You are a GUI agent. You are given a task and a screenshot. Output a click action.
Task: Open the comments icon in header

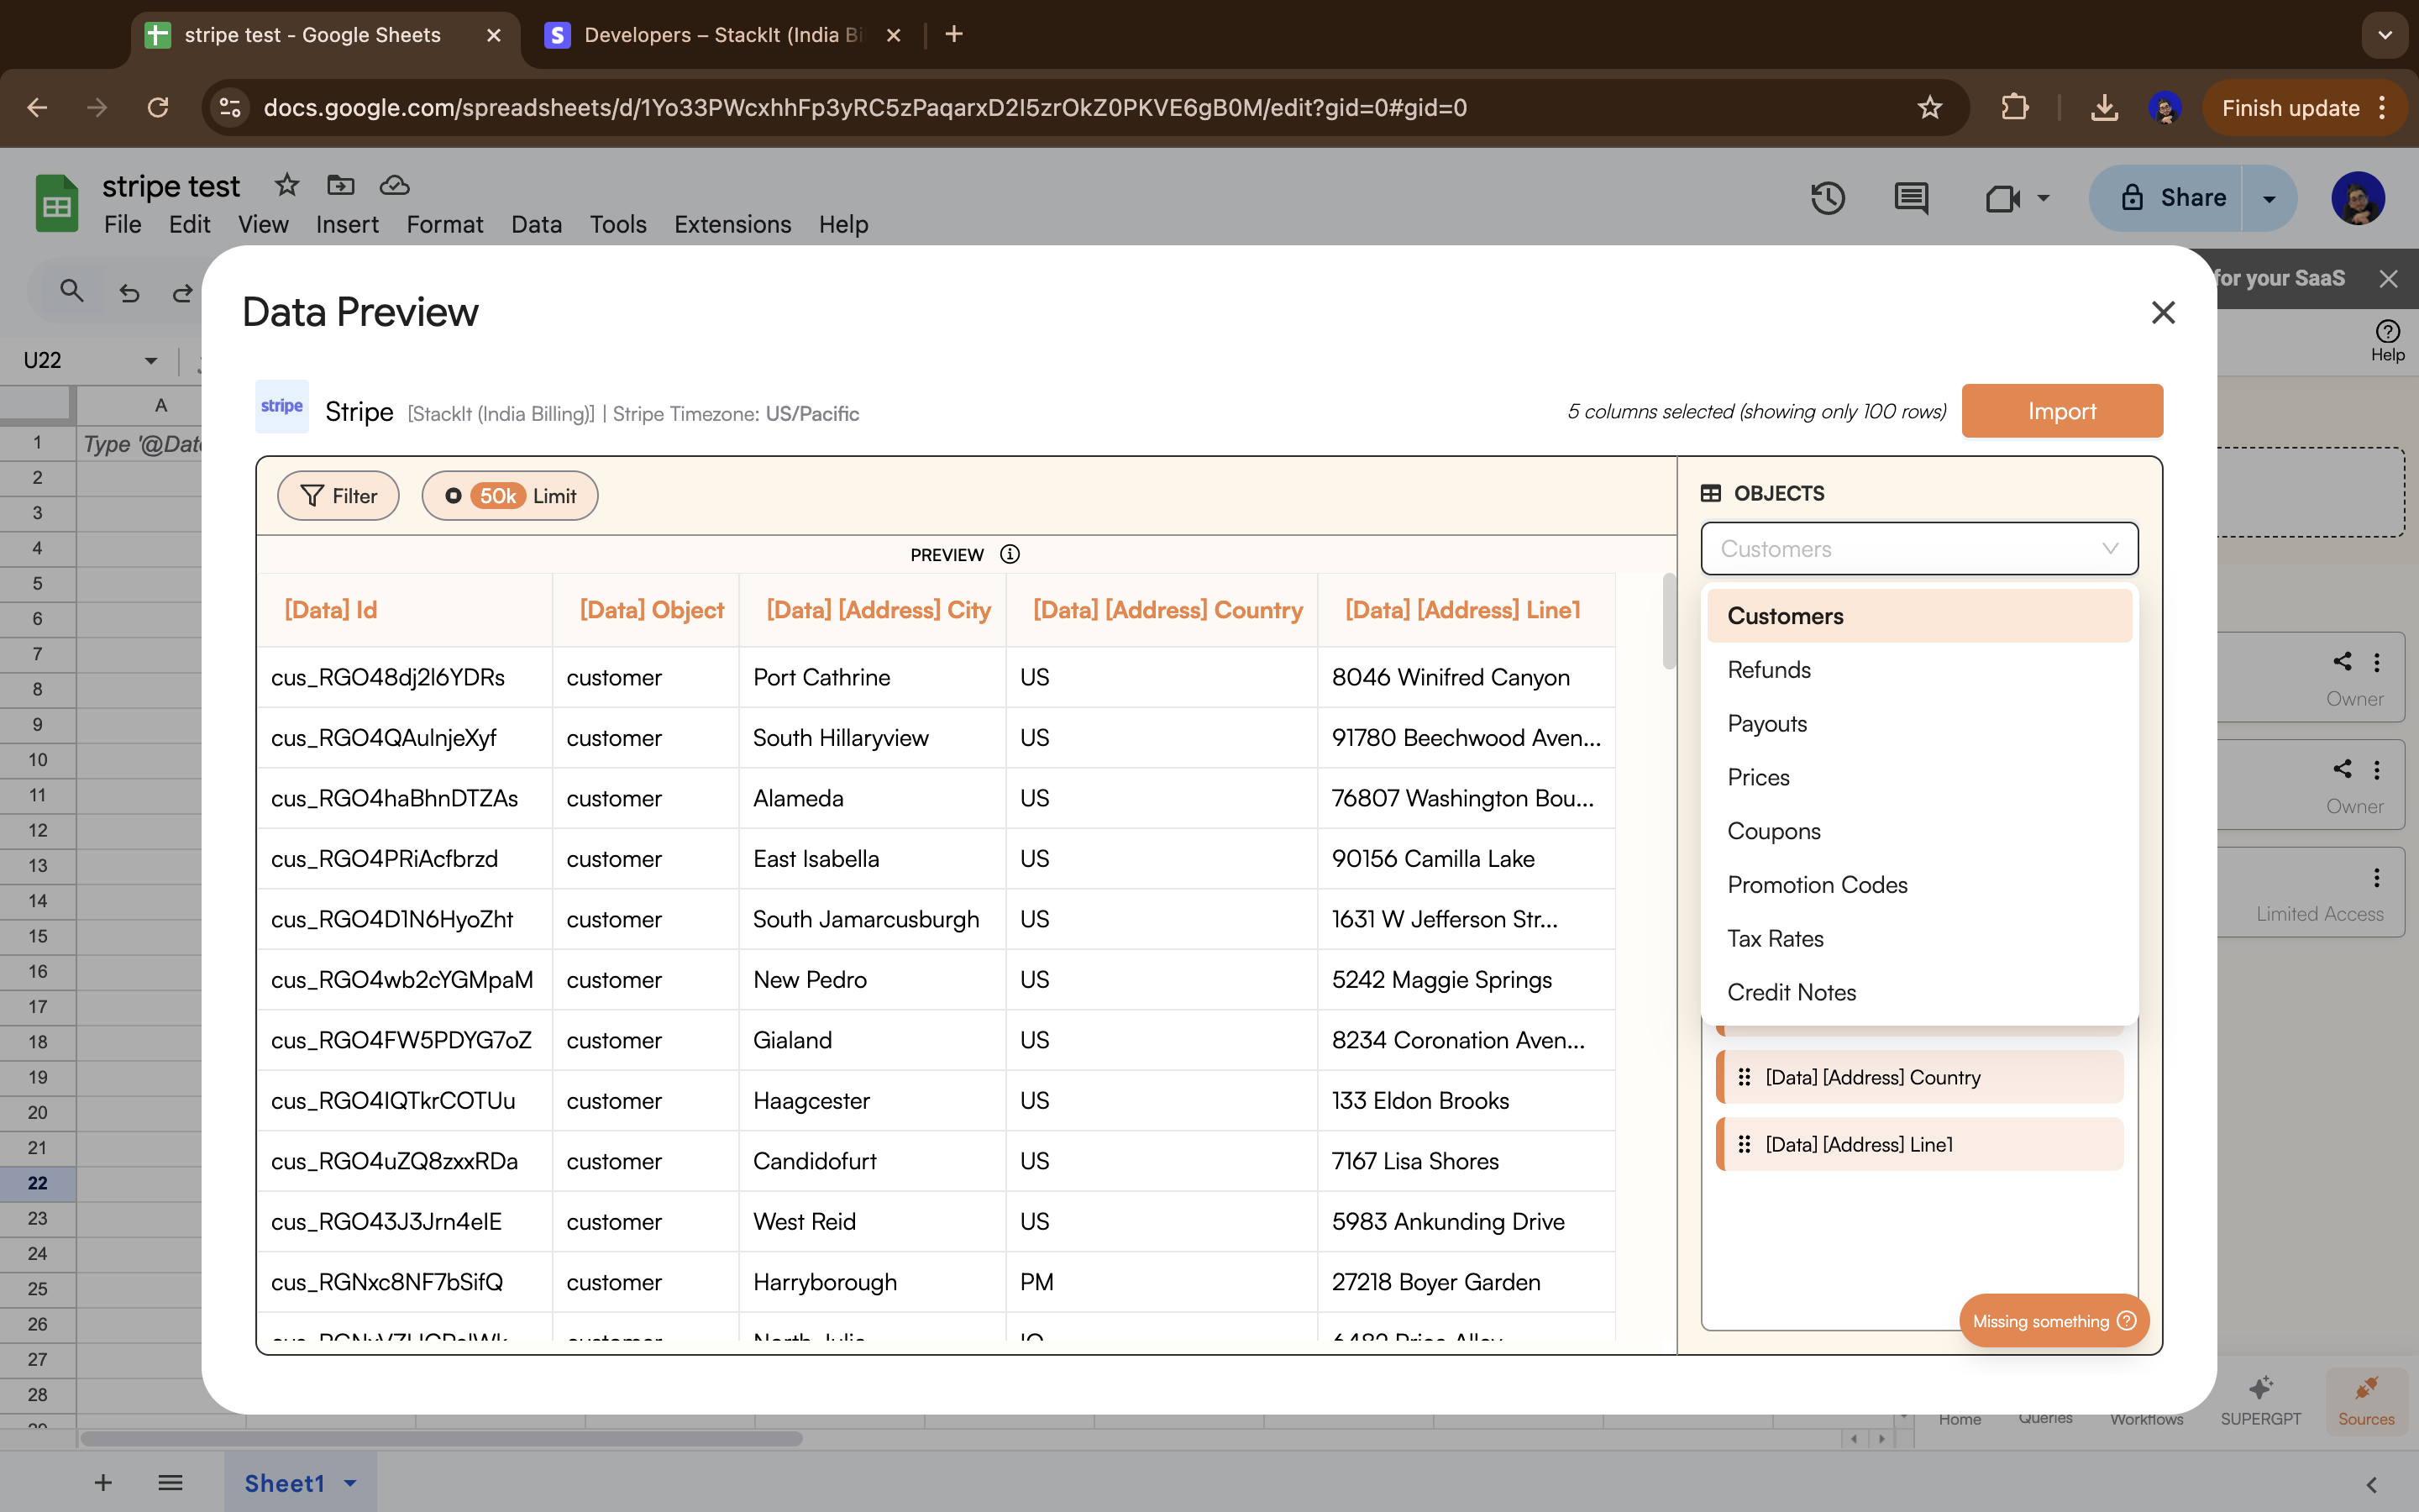[x=1910, y=198]
